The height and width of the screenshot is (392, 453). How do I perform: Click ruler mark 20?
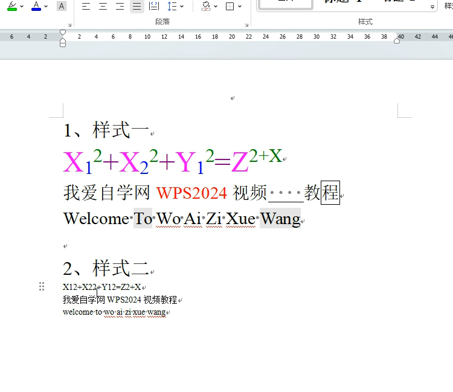click(232, 37)
